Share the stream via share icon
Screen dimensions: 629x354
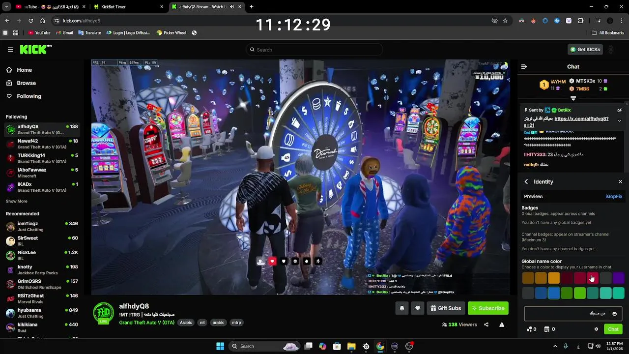(x=486, y=324)
